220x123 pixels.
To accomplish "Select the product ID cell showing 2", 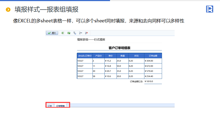I will (98, 61).
